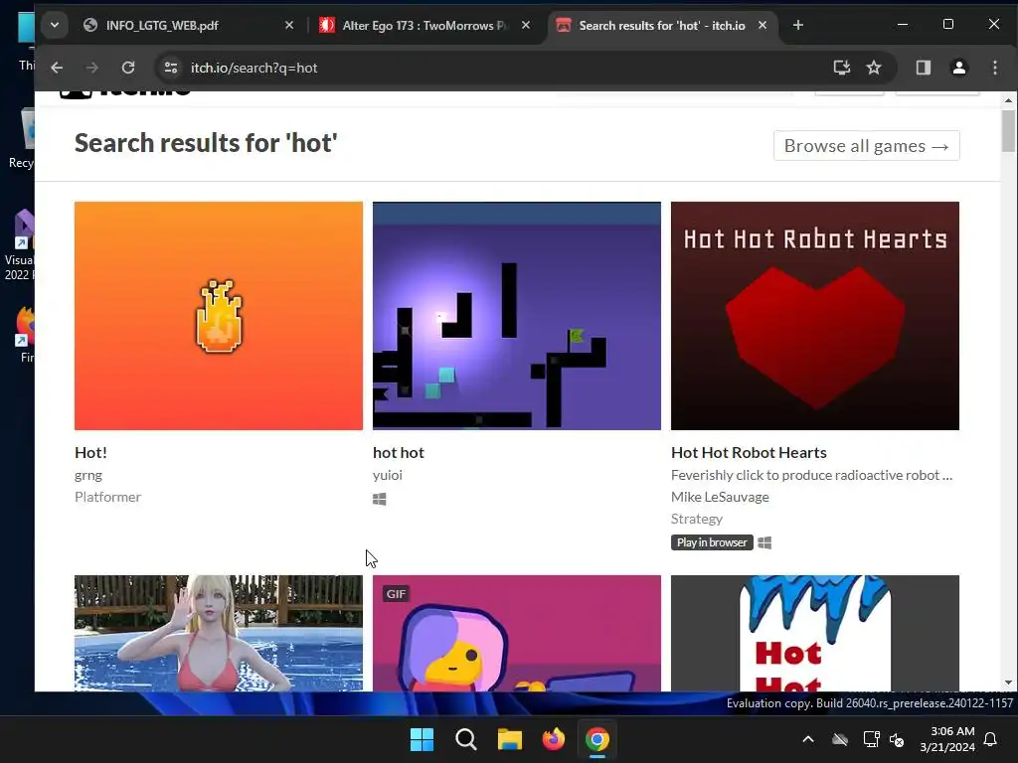This screenshot has width=1018, height=763.
Task: Go back to the previous page
Action: 57,68
